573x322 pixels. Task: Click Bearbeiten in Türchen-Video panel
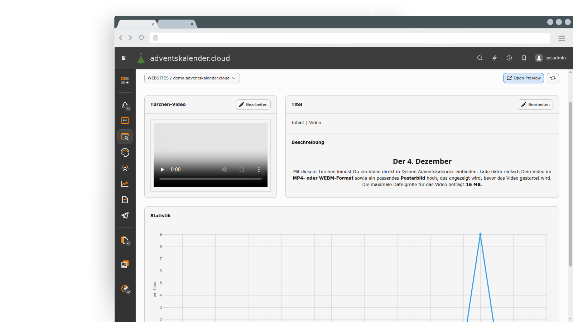pyautogui.click(x=253, y=104)
